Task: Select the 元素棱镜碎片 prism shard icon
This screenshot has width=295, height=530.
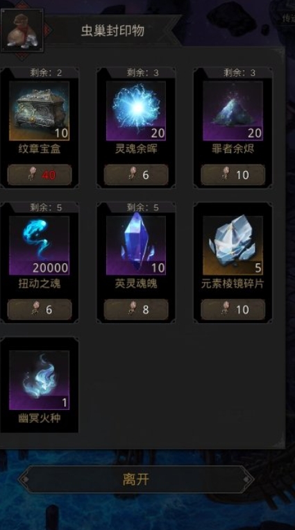Action: point(233,245)
